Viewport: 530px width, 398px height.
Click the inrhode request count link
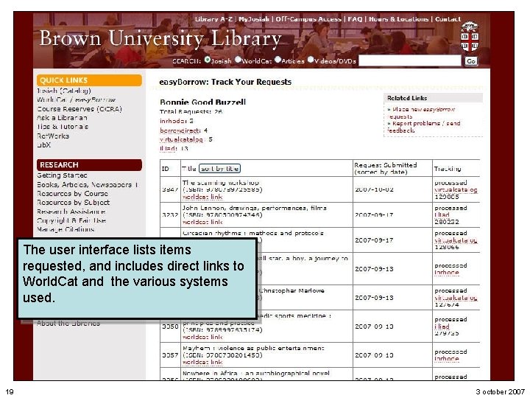coord(173,121)
